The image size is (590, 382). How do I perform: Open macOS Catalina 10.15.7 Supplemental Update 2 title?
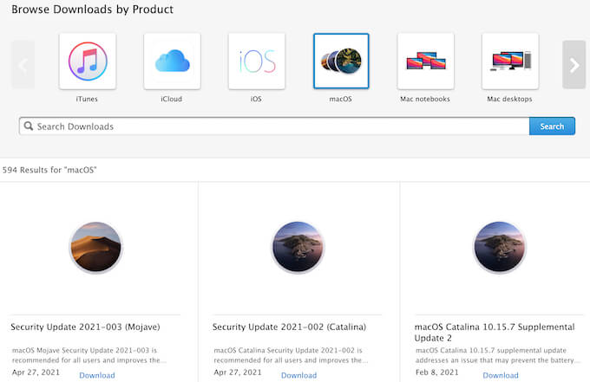click(495, 332)
